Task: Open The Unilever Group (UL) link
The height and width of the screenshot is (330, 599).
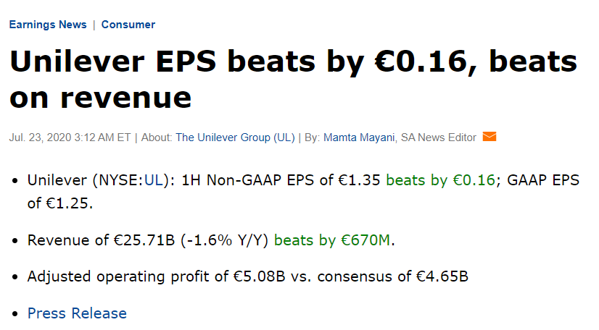Action: [x=235, y=137]
